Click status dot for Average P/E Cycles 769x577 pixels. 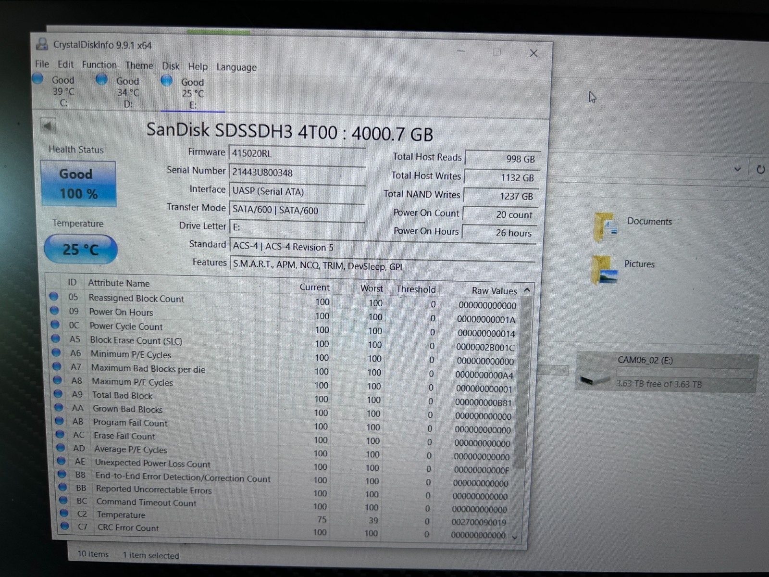pyautogui.click(x=61, y=447)
